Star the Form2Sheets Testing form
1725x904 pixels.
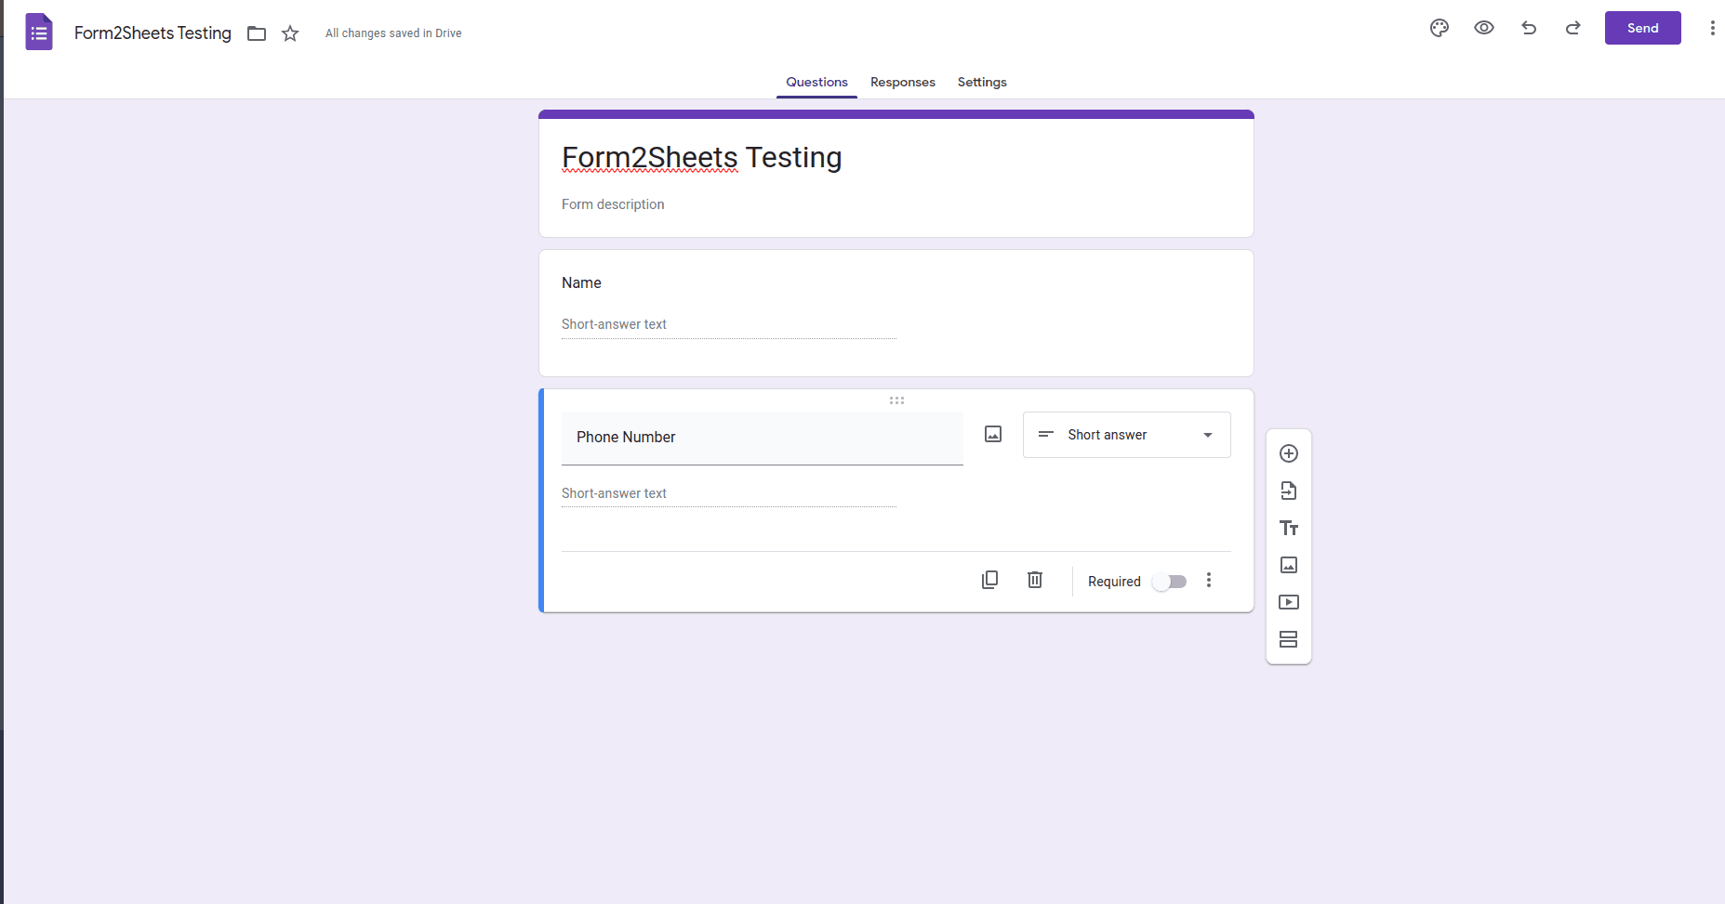[x=290, y=33]
